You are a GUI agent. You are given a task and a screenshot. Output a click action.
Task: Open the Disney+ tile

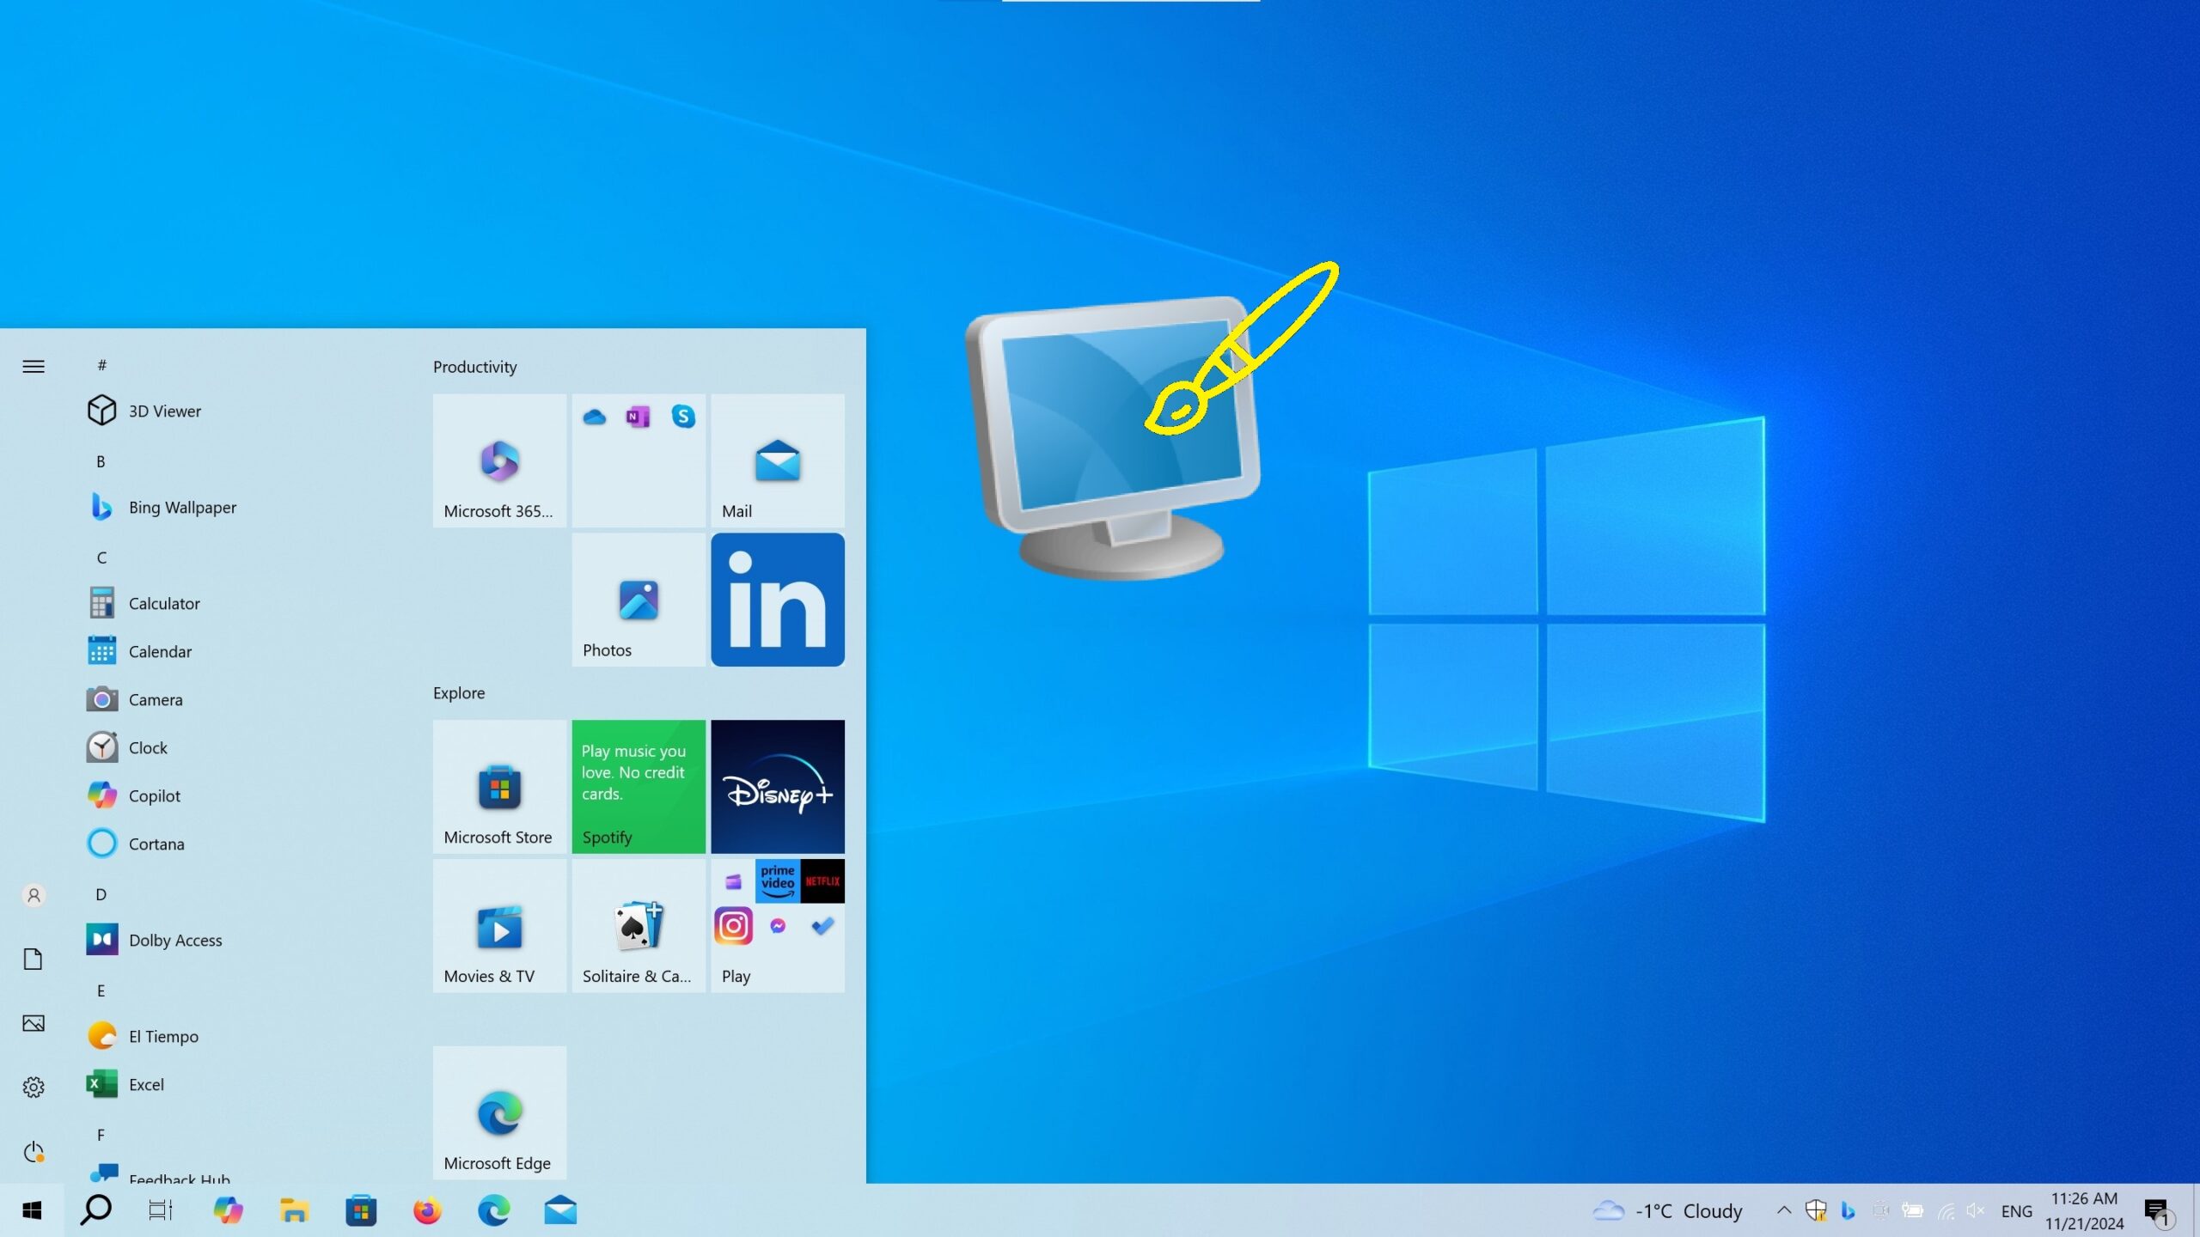point(777,786)
